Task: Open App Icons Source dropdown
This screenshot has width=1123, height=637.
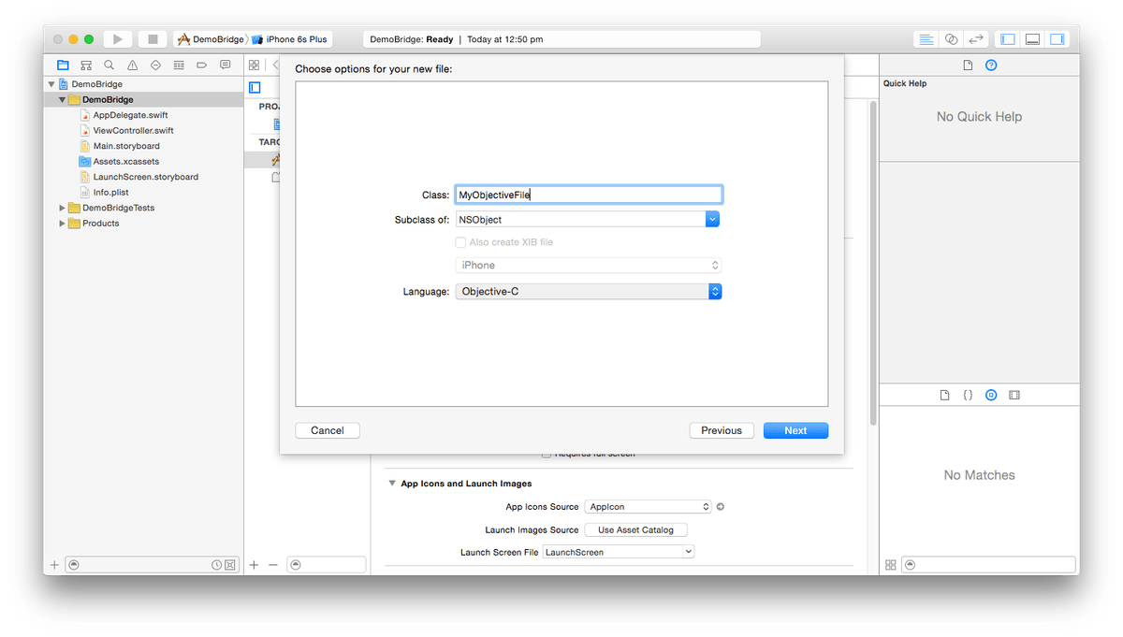Action: 649,507
